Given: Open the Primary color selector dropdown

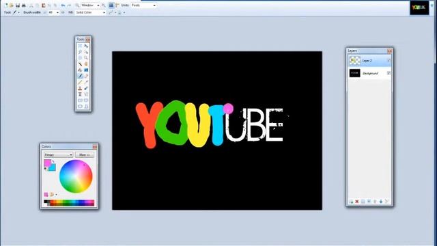Looking at the screenshot, I should 58,155.
